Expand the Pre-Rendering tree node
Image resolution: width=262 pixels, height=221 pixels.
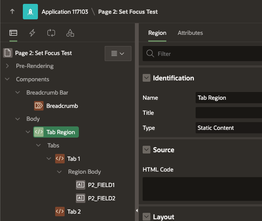[x=7, y=66]
